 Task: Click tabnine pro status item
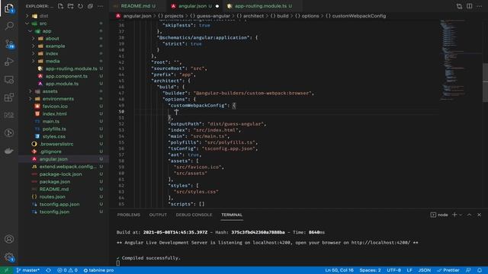coord(98,270)
